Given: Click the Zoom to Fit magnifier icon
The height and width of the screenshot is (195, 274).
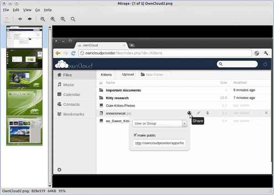Looking at the screenshot, I should coord(73,19).
